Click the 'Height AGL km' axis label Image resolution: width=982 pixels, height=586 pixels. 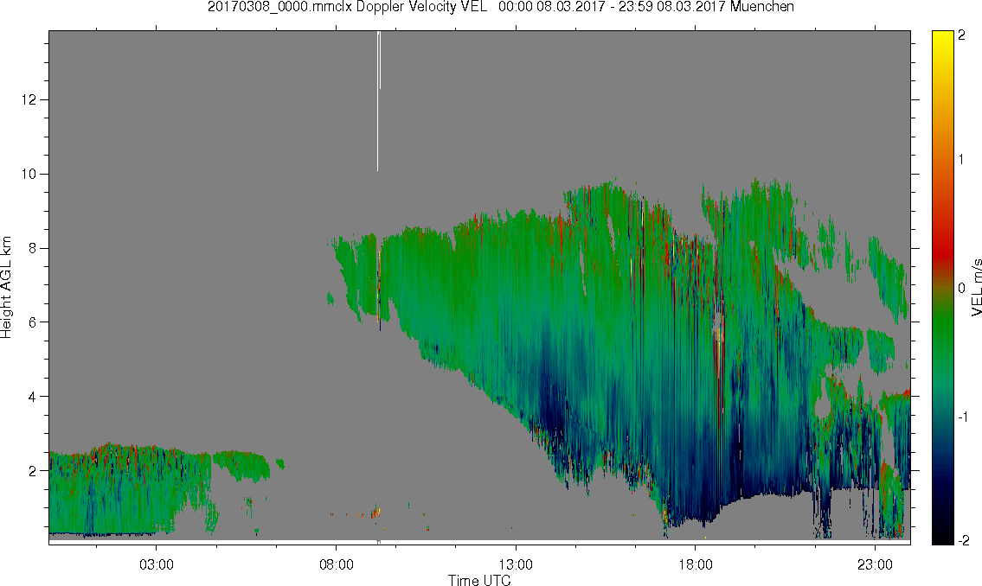click(6, 288)
